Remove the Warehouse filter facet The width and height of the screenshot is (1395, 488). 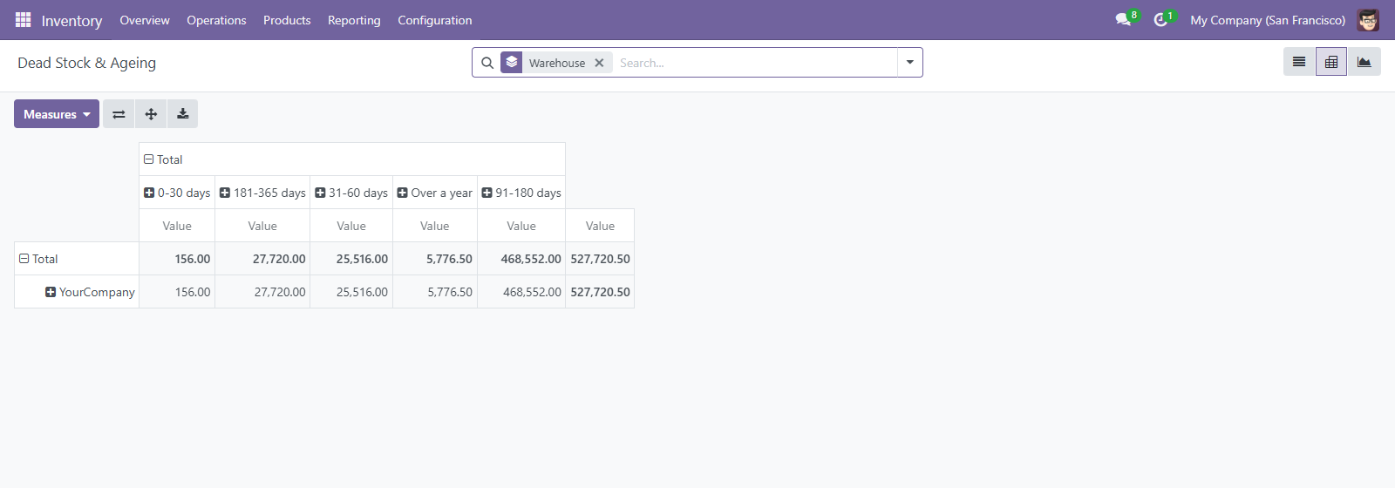(x=599, y=63)
